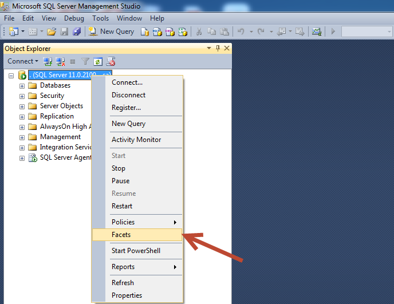Select the Databases tree item
The width and height of the screenshot is (394, 304).
(56, 85)
